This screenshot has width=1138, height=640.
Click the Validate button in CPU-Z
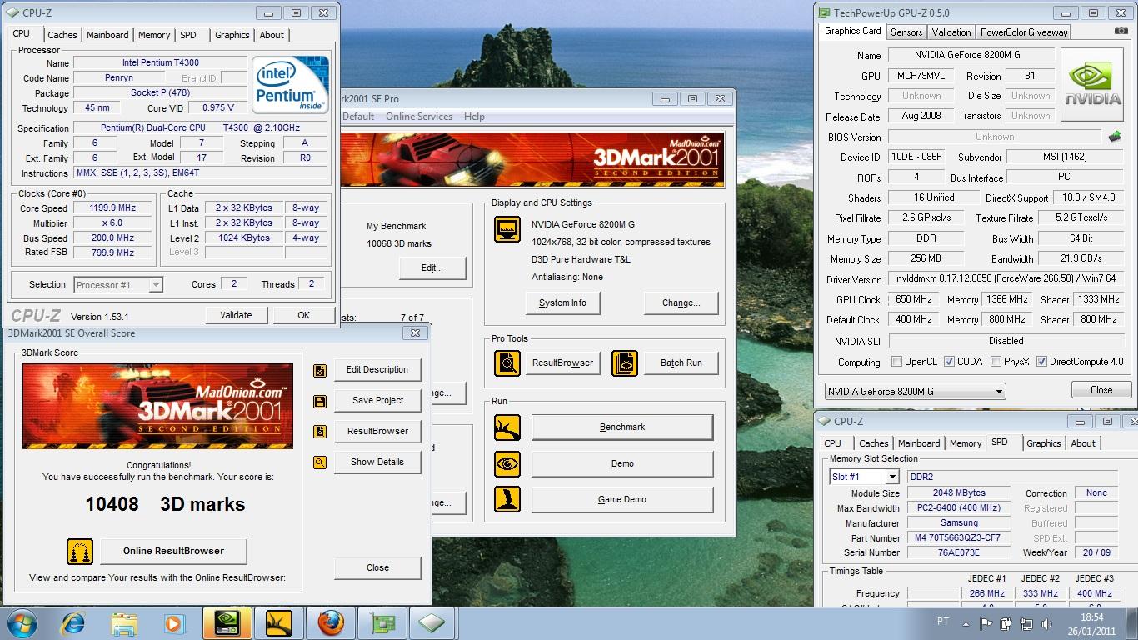236,315
